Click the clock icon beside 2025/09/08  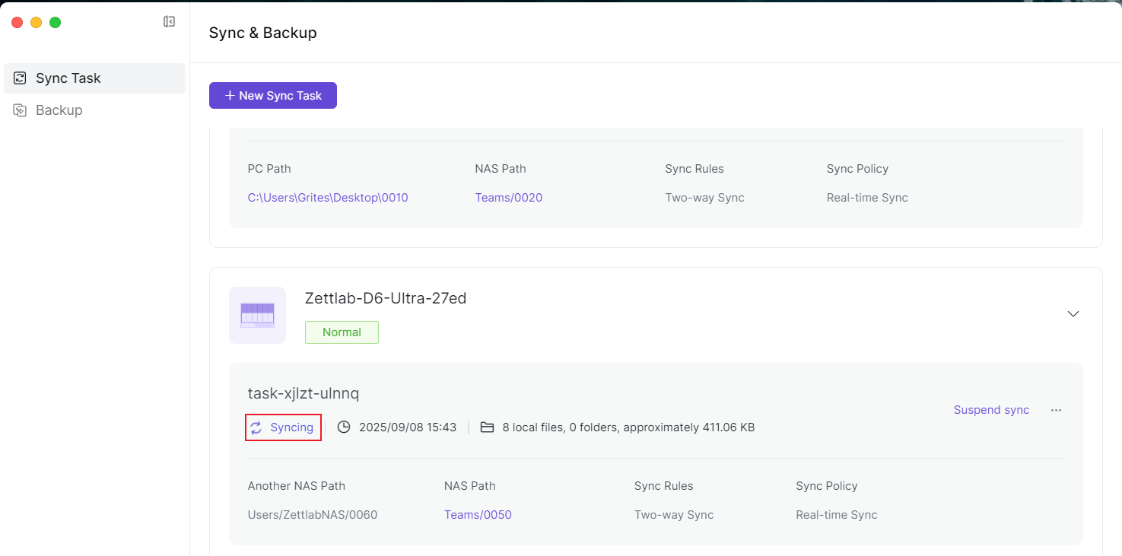point(344,427)
